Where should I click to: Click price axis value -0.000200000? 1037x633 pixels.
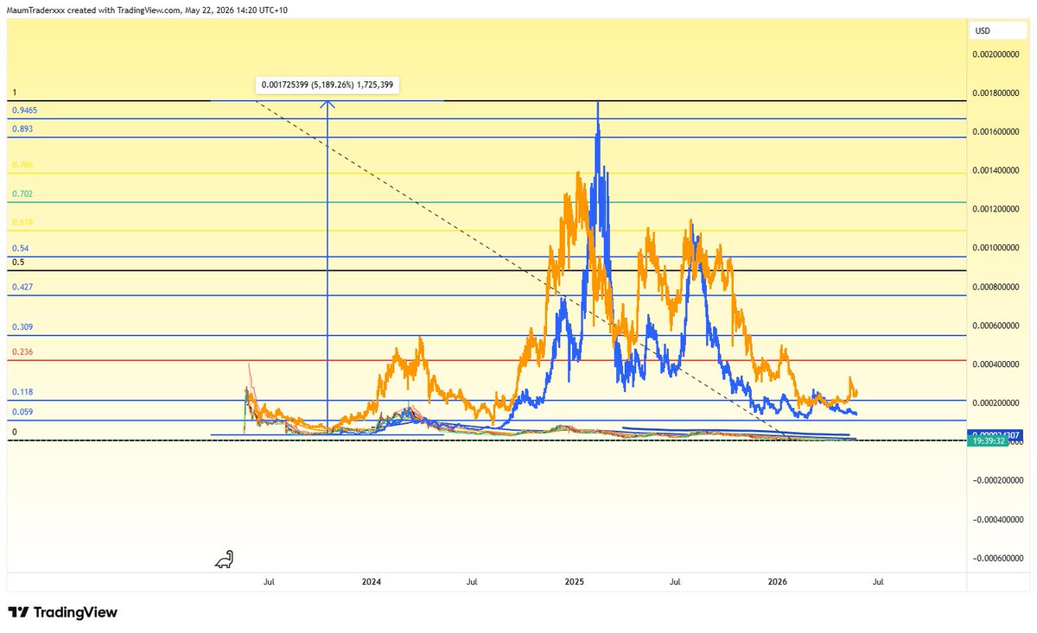click(997, 481)
